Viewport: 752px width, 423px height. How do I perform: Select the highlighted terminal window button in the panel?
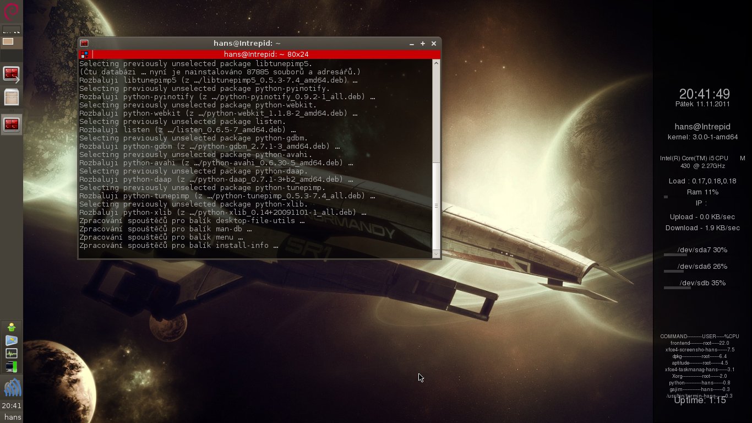click(x=12, y=125)
